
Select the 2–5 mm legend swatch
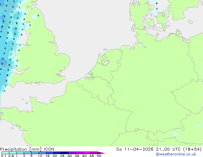(x=28, y=153)
